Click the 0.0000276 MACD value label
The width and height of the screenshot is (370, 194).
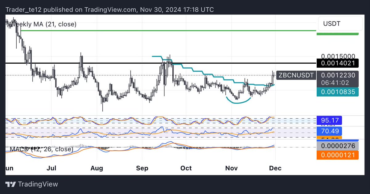point(338,146)
